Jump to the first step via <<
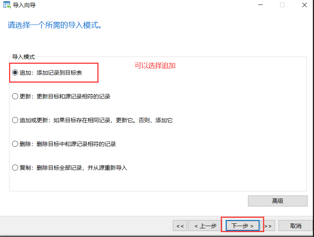 (180, 225)
